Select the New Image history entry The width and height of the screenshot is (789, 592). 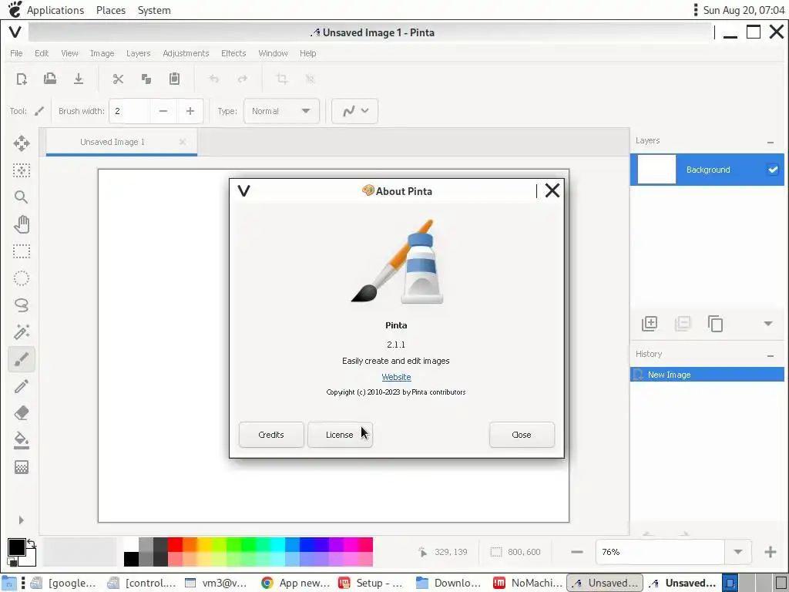pos(707,375)
